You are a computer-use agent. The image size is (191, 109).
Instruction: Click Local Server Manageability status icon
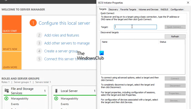(56, 98)
